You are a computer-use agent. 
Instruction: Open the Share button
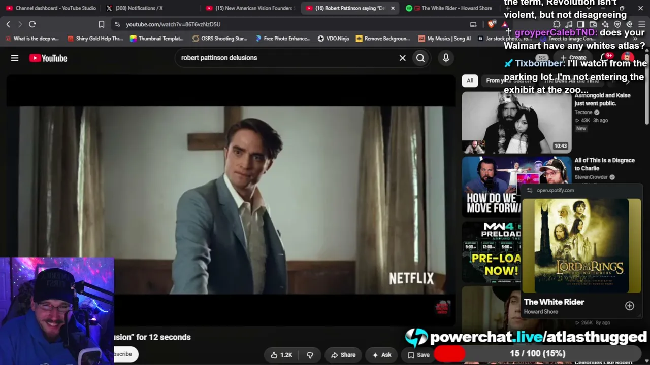click(343, 355)
